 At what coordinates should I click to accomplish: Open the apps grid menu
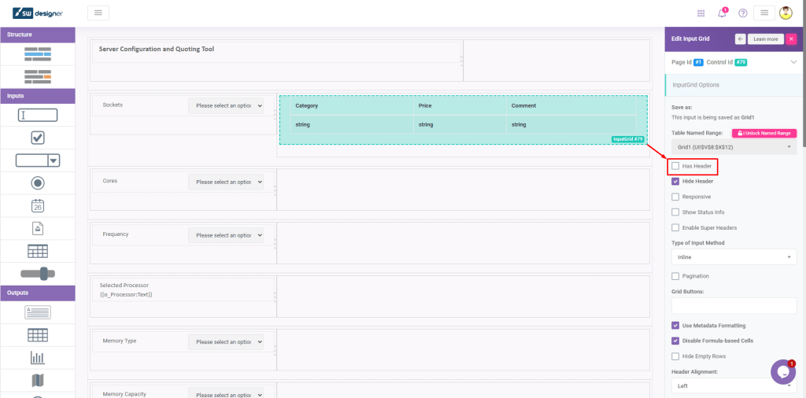point(701,13)
